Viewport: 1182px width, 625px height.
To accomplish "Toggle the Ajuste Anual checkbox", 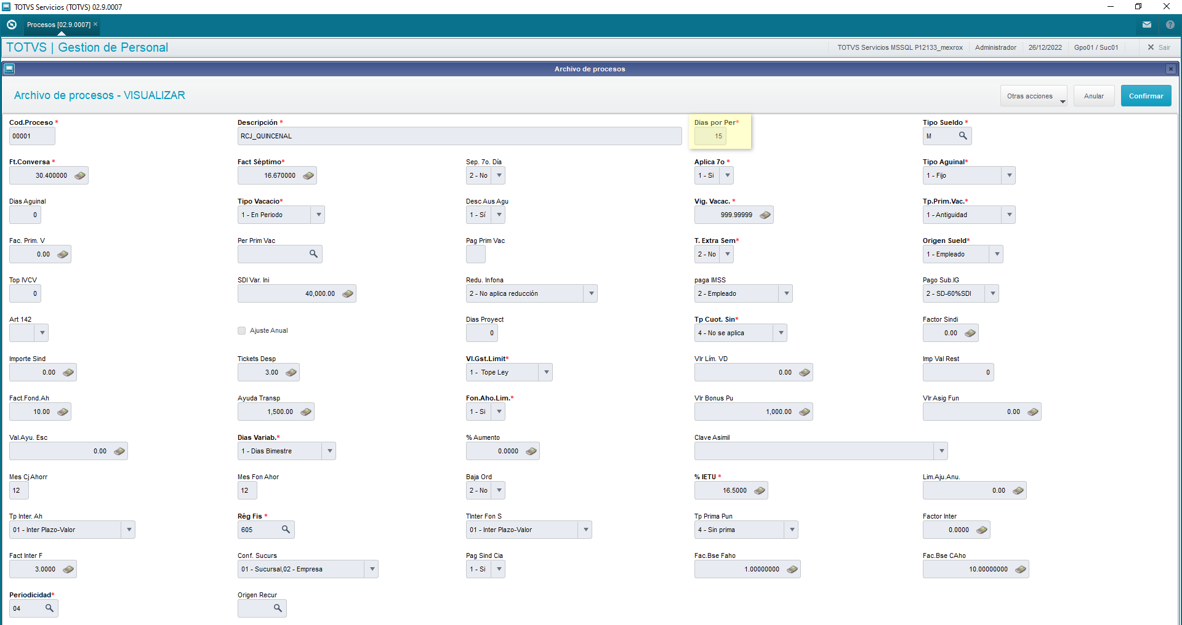I will tap(242, 331).
